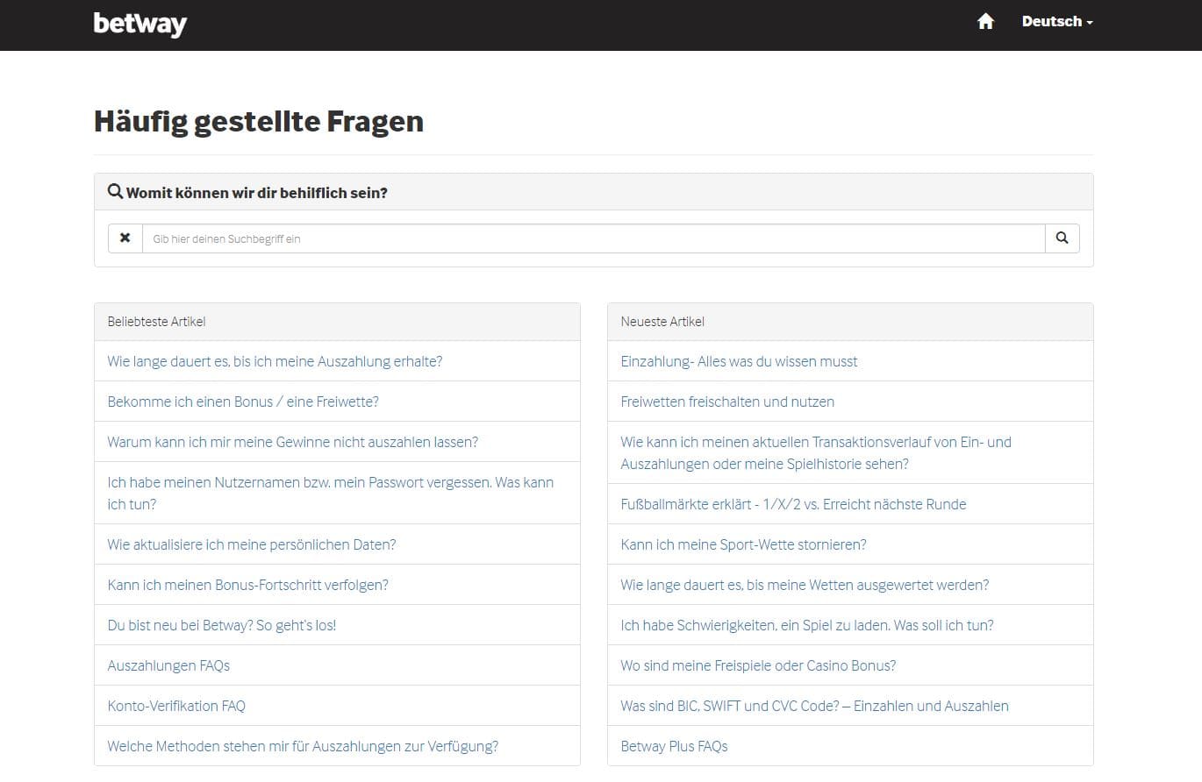Open the Auszahlungen FAQs link

pyautogui.click(x=168, y=665)
